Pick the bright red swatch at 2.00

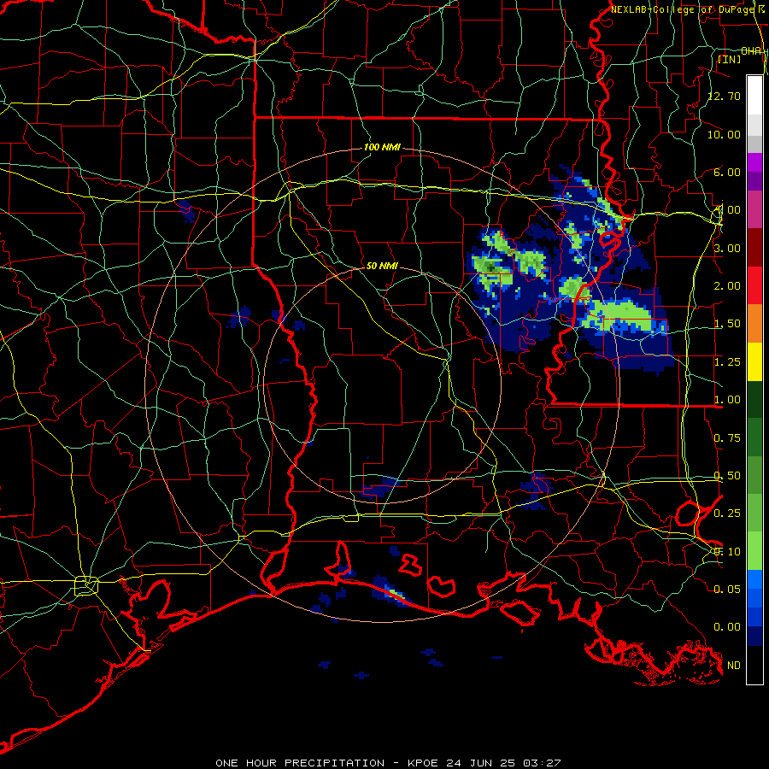click(x=754, y=285)
